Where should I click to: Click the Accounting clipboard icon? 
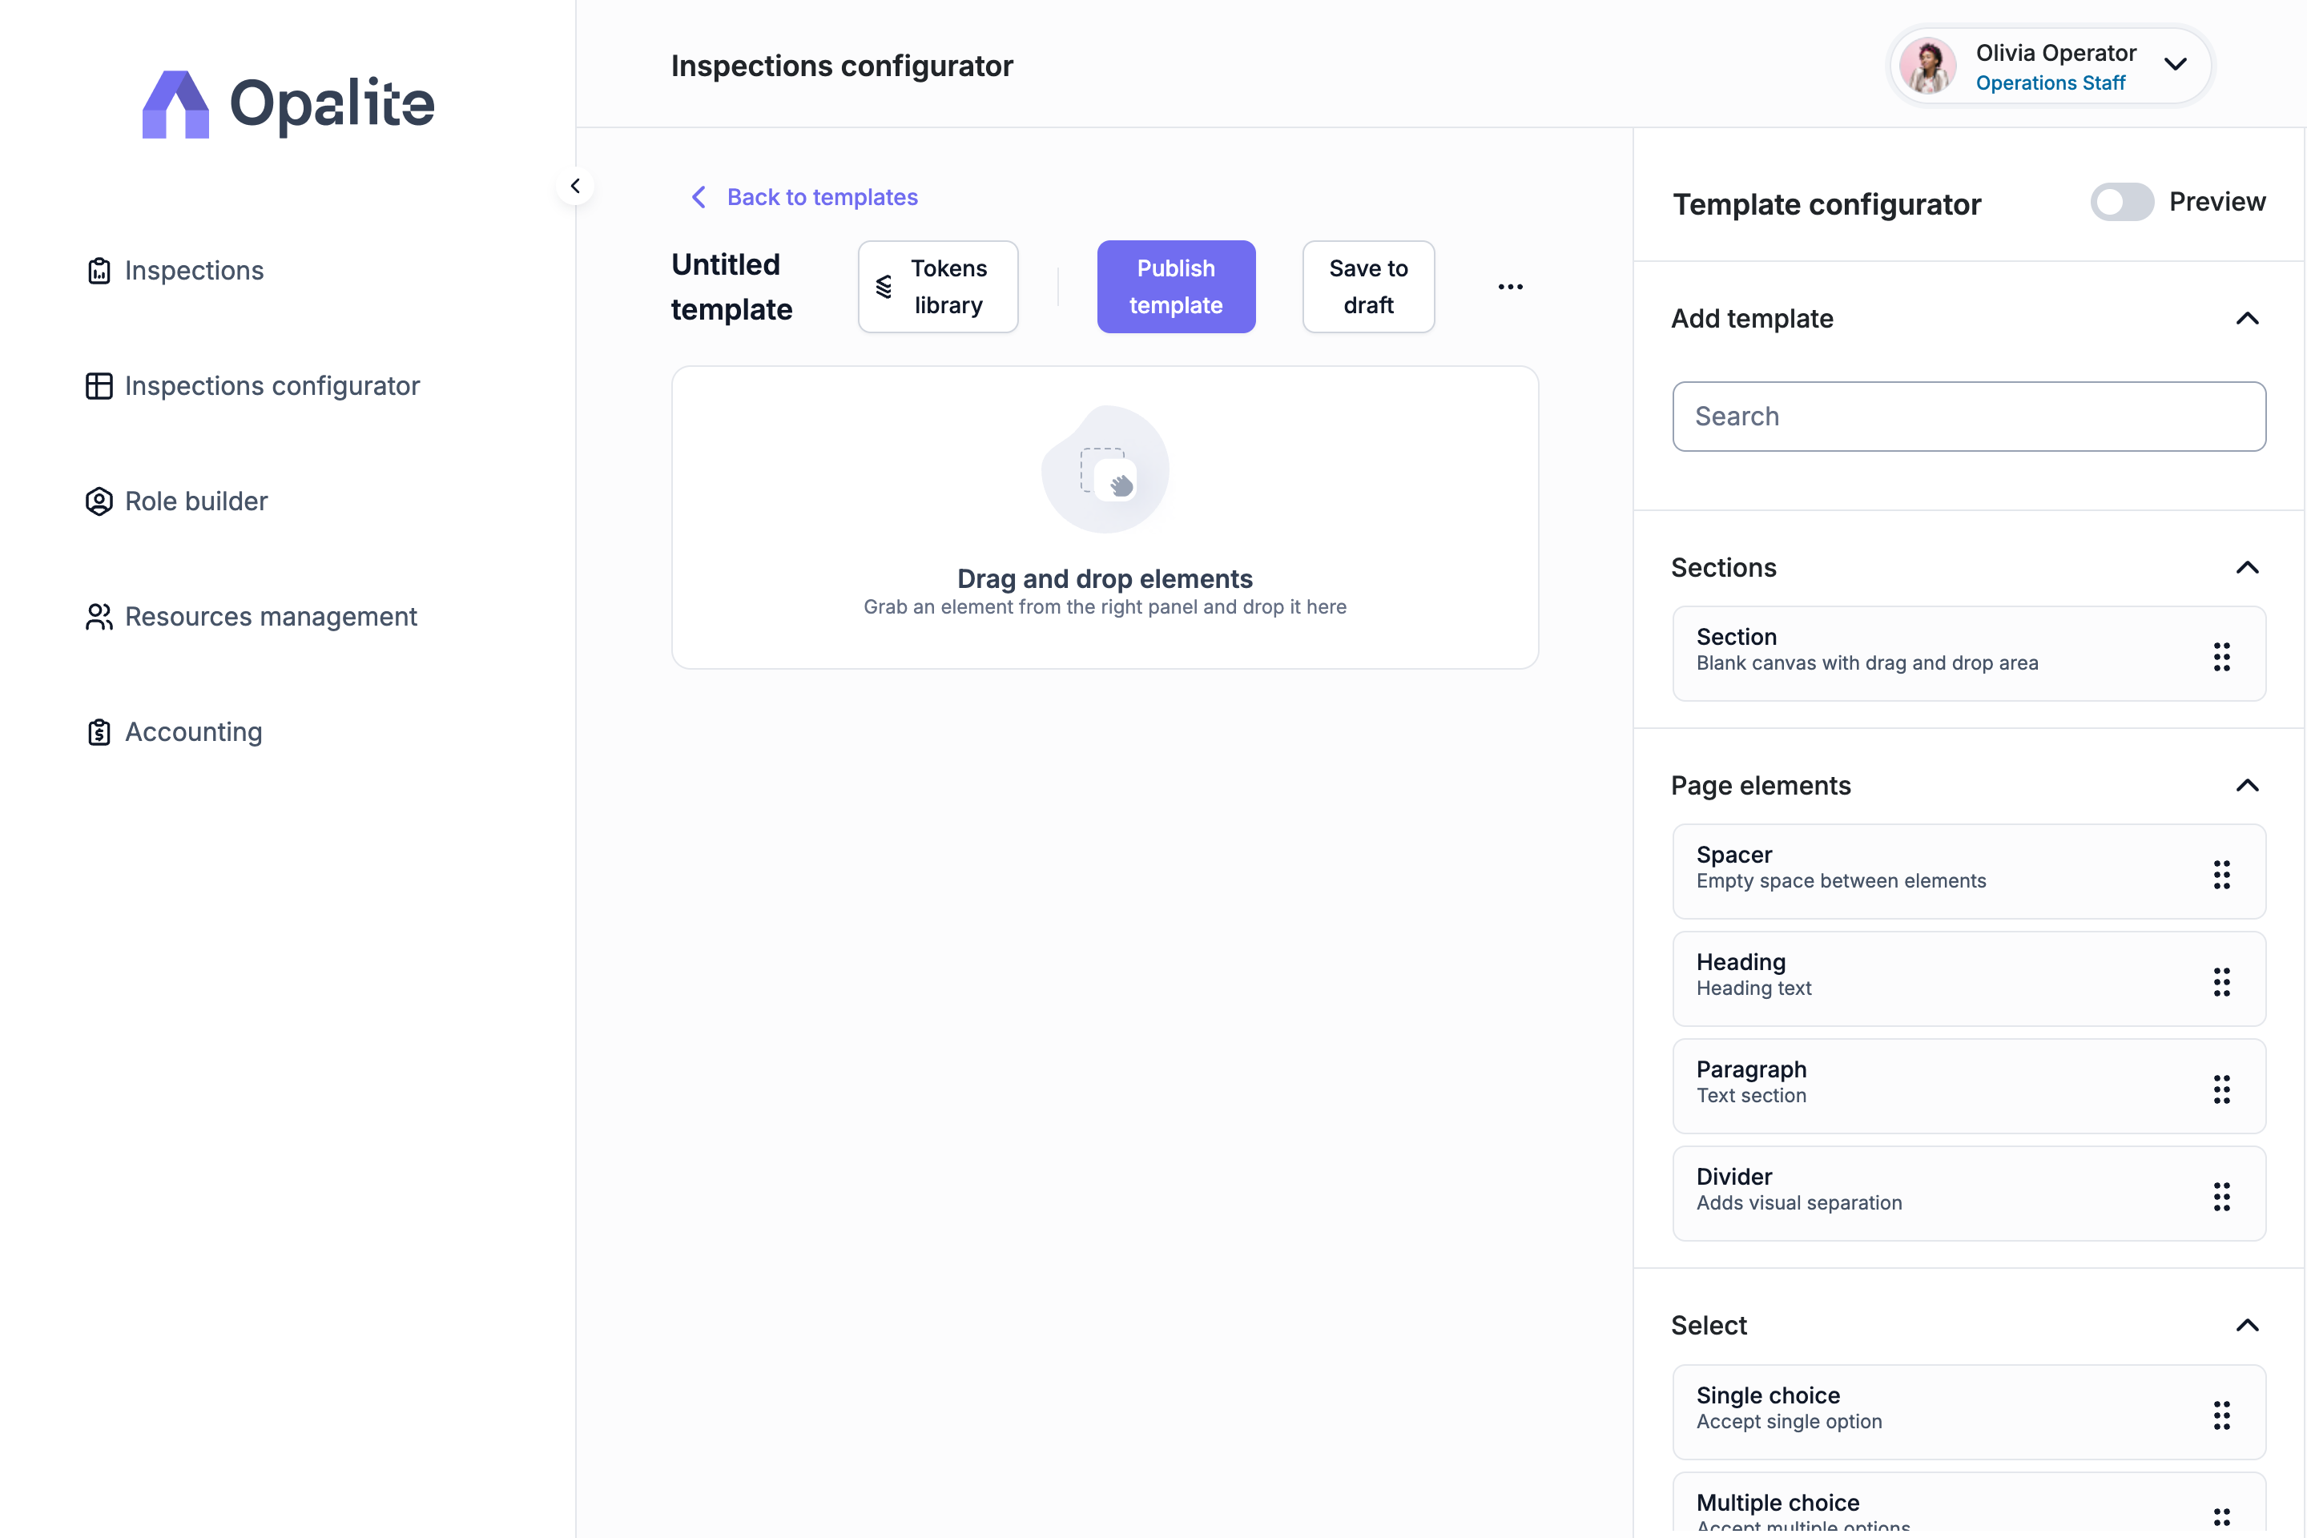click(x=99, y=733)
